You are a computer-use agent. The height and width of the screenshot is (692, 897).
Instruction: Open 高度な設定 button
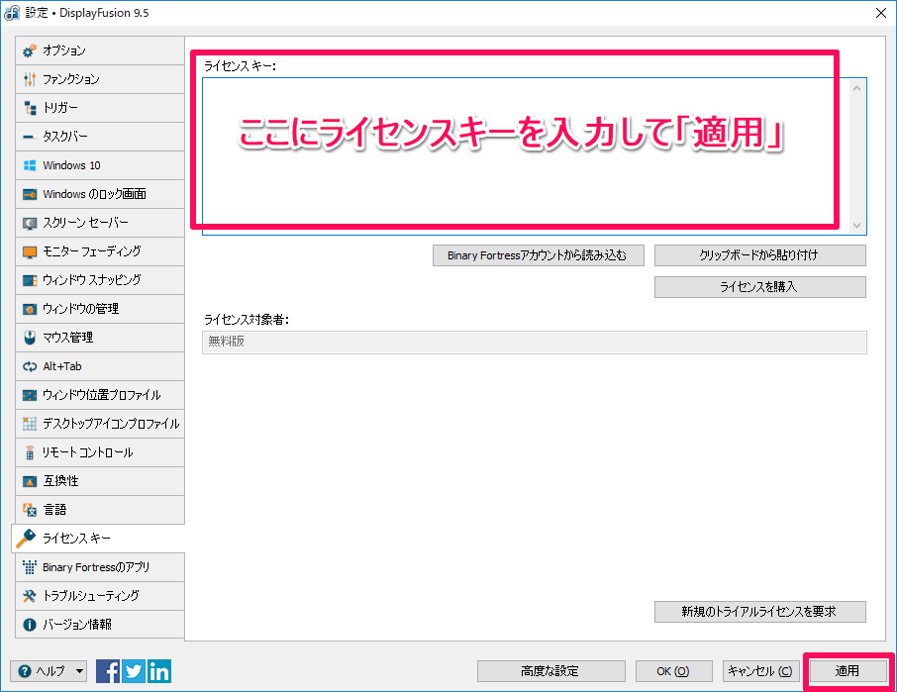coord(550,671)
